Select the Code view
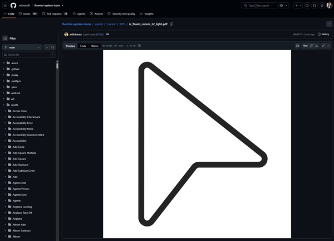Screen dimensions: 334x241 click(83, 46)
